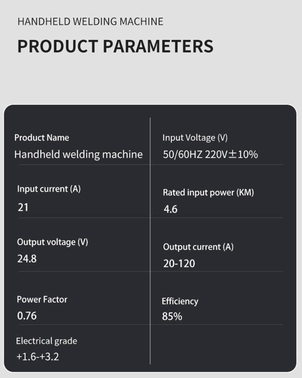Click the rated power value 4.6
The image size is (302, 378).
(x=170, y=209)
